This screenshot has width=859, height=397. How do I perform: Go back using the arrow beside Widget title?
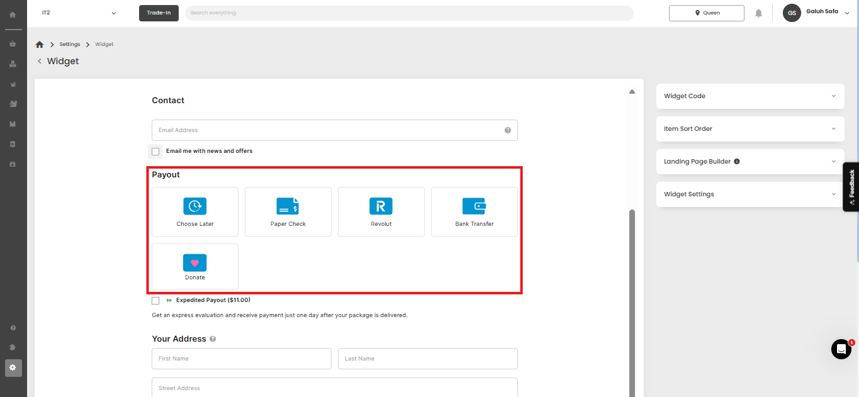tap(40, 61)
